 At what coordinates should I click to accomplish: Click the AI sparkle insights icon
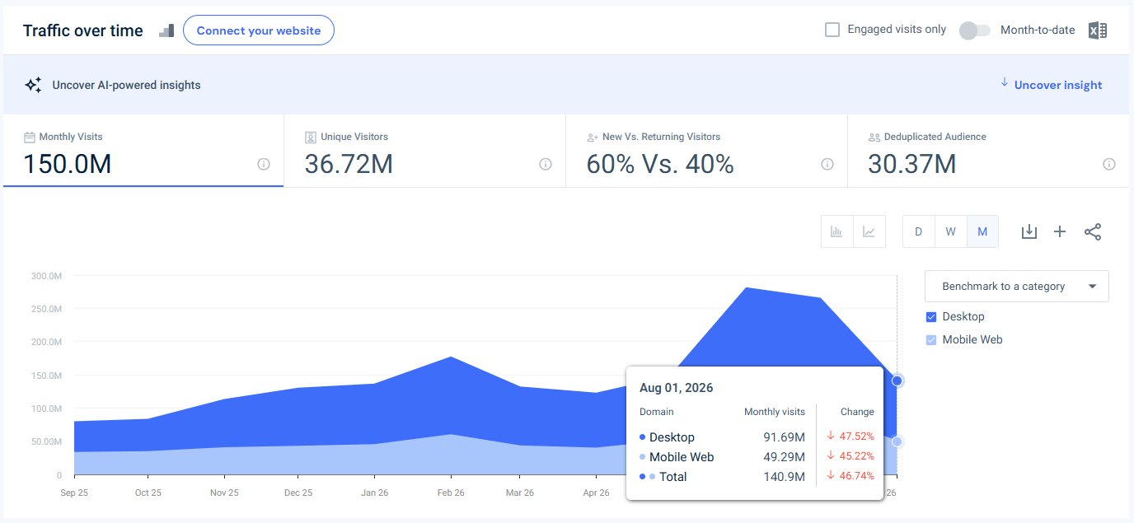point(33,85)
